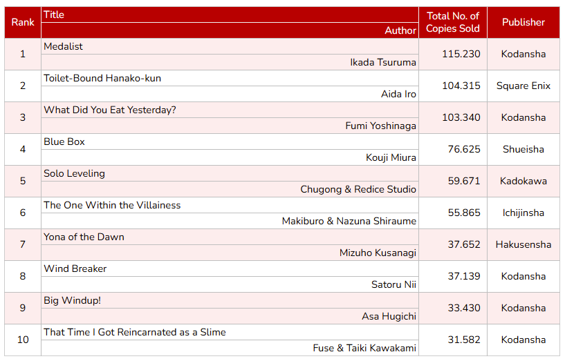The width and height of the screenshot is (565, 361).
Task: Click publisher Ichijinsha
Action: click(x=524, y=213)
